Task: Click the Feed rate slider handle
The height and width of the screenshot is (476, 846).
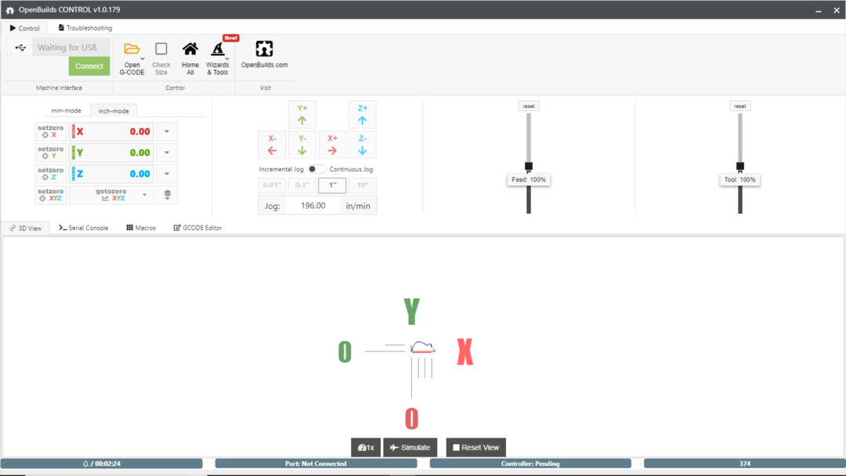Action: 529,166
